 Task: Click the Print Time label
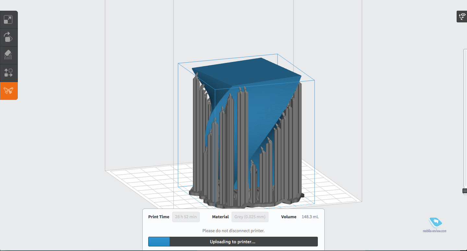tap(159, 217)
